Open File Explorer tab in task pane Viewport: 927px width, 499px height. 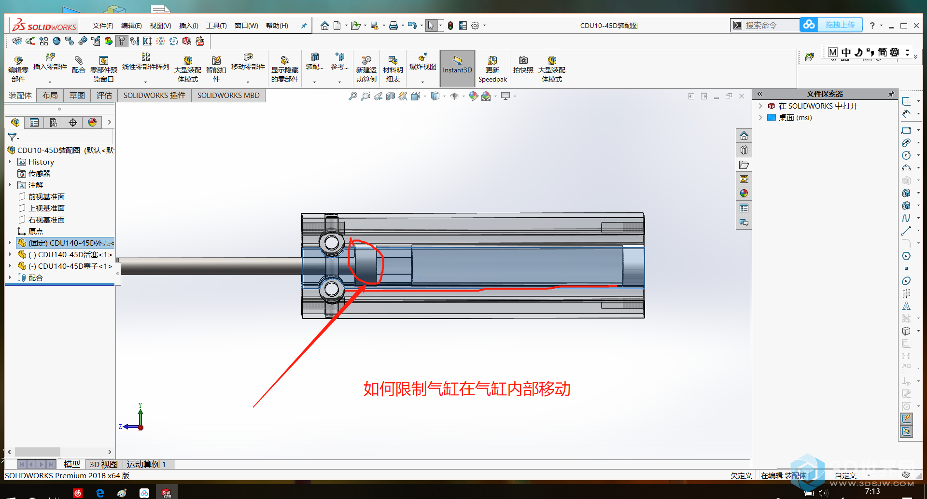point(744,165)
